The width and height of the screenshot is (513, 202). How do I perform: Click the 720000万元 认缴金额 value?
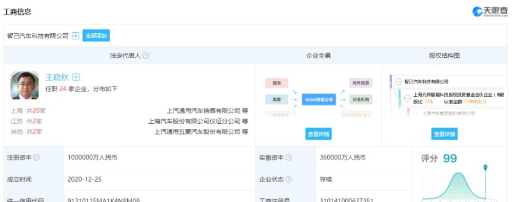[476, 102]
